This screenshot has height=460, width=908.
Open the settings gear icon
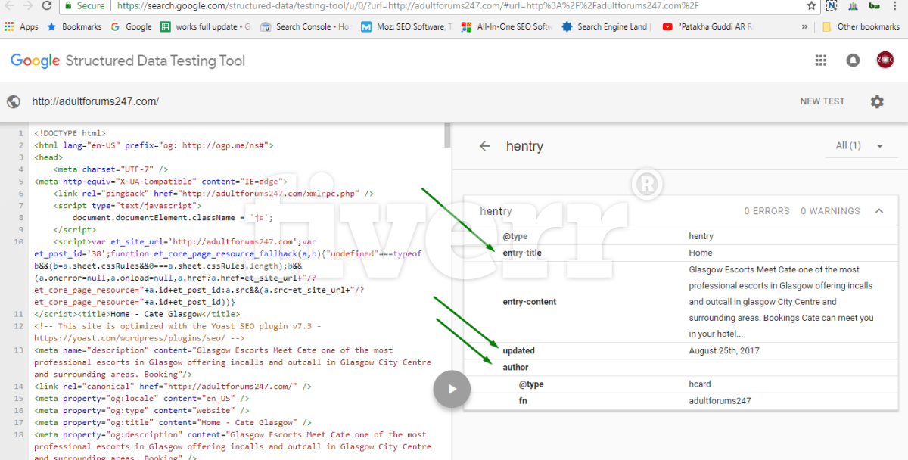tap(877, 101)
